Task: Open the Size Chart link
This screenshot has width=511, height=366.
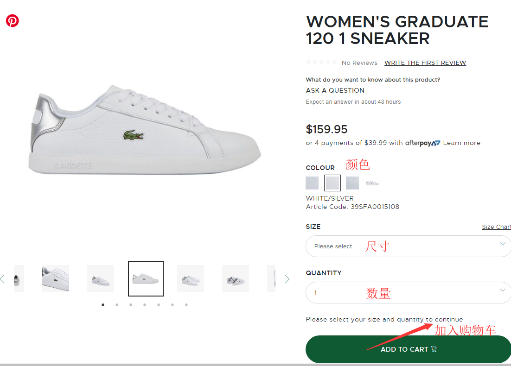Action: 496,227
